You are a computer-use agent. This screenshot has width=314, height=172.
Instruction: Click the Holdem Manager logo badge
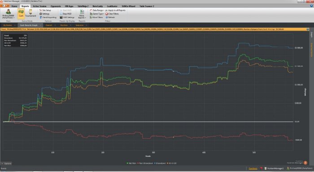pyautogui.click(x=305, y=163)
